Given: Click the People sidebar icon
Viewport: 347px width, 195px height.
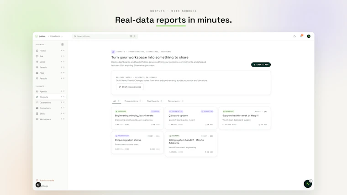Looking at the screenshot, I should click(x=37, y=78).
